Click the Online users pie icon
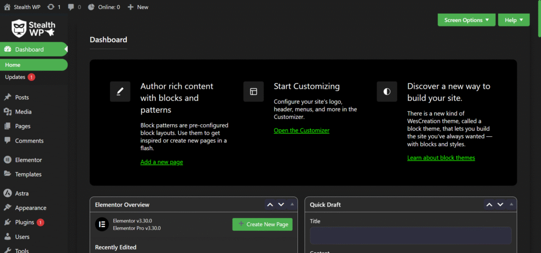This screenshot has width=541, height=253. pos(91,7)
